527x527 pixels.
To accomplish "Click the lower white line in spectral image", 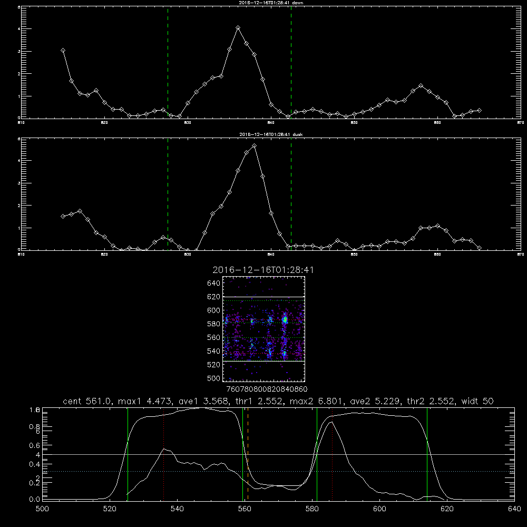I will pyautogui.click(x=264, y=362).
